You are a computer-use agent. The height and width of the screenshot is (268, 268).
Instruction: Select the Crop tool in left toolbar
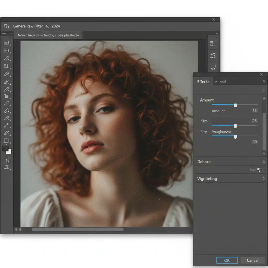coord(7,66)
